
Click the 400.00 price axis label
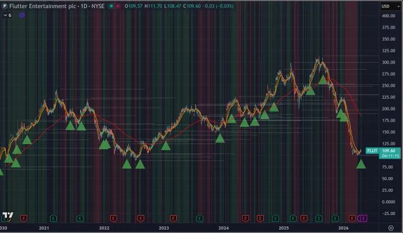pos(389,15)
